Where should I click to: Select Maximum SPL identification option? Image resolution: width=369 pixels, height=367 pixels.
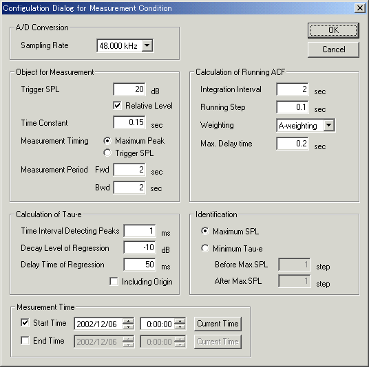click(x=205, y=231)
